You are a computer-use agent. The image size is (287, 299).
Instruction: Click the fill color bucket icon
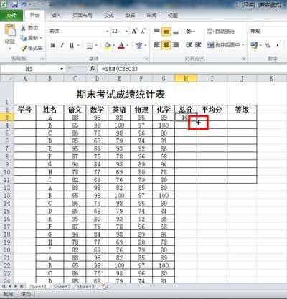(108, 45)
